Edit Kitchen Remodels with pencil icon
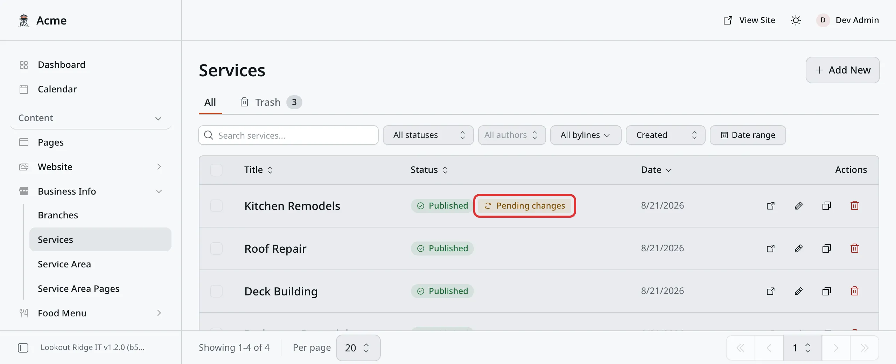This screenshot has height=364, width=896. pyautogui.click(x=799, y=206)
